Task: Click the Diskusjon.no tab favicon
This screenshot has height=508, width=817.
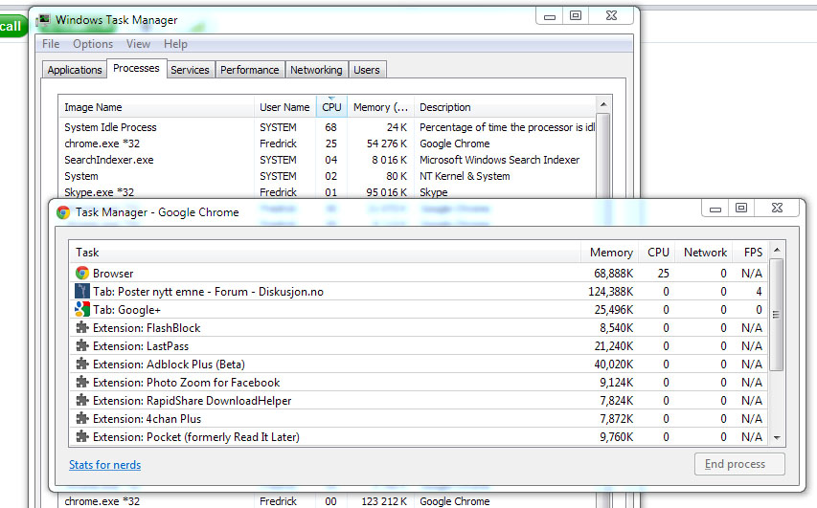Action: click(82, 292)
